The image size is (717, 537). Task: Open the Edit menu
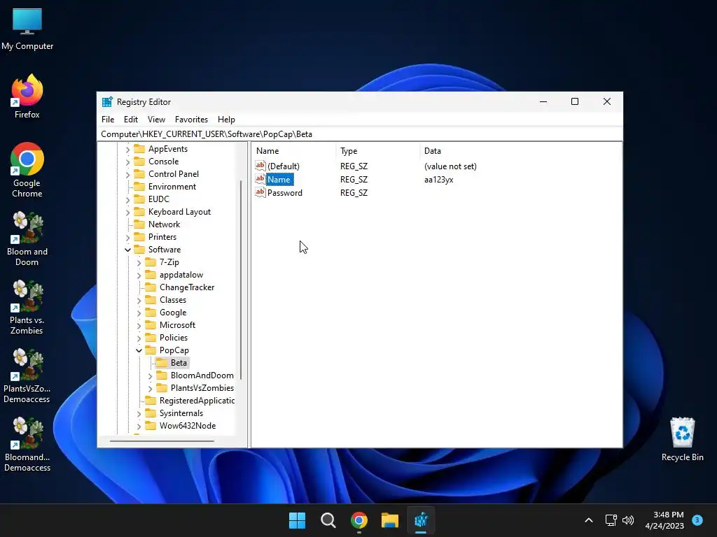pos(131,119)
